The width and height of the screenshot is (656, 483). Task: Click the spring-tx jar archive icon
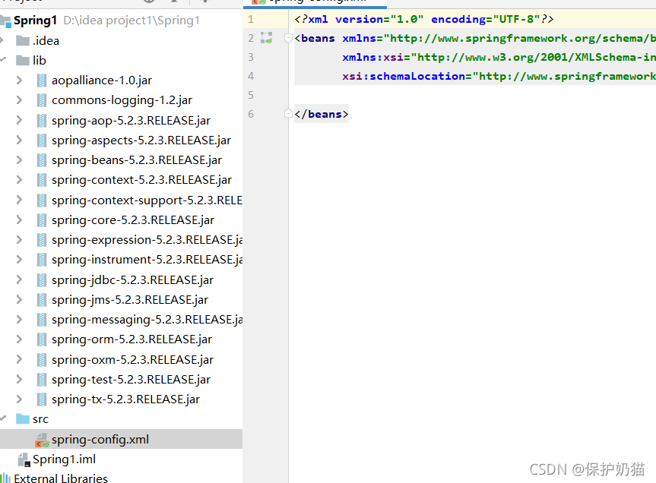(41, 399)
